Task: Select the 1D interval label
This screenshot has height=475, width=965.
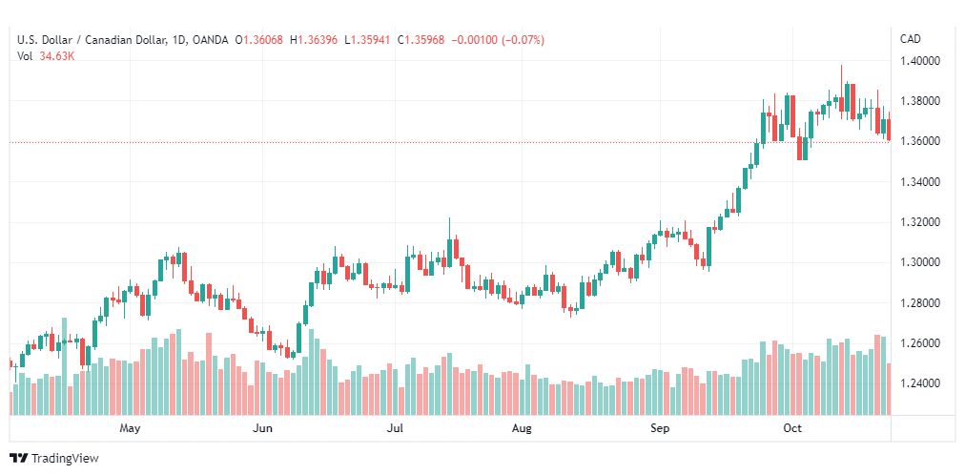Action: point(177,40)
